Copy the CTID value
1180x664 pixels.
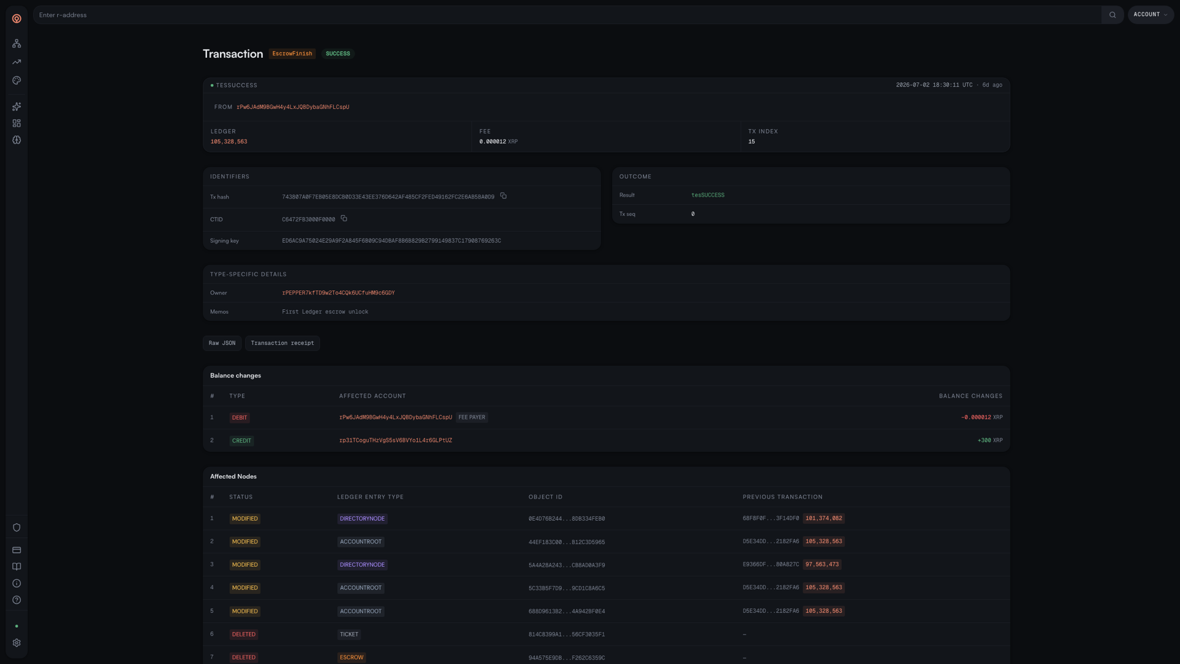344,218
